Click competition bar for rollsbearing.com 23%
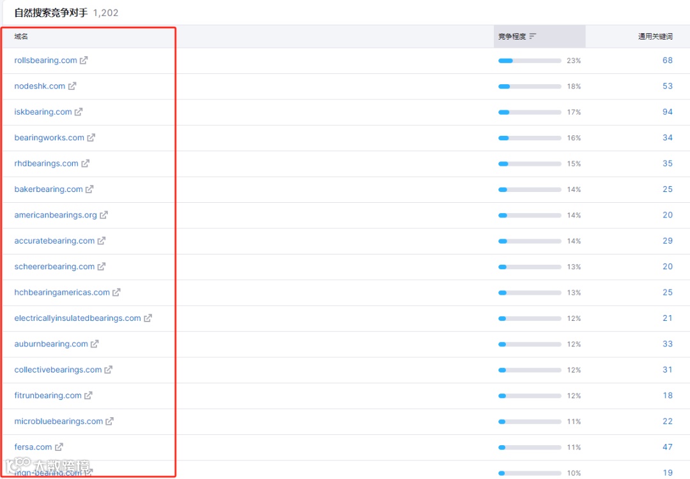The width and height of the screenshot is (690, 479). pyautogui.click(x=530, y=61)
